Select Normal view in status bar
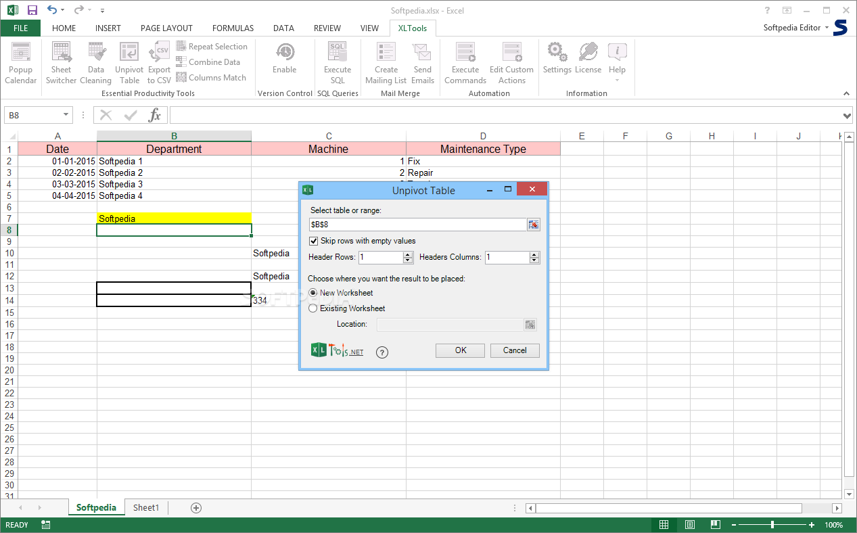857x533 pixels. pyautogui.click(x=664, y=525)
